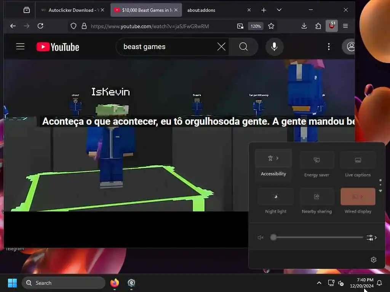Open muted volume tray icon
390x292 pixels.
click(x=341, y=283)
